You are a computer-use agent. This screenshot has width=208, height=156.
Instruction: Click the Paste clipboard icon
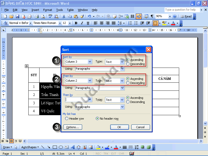(x=76, y=16)
